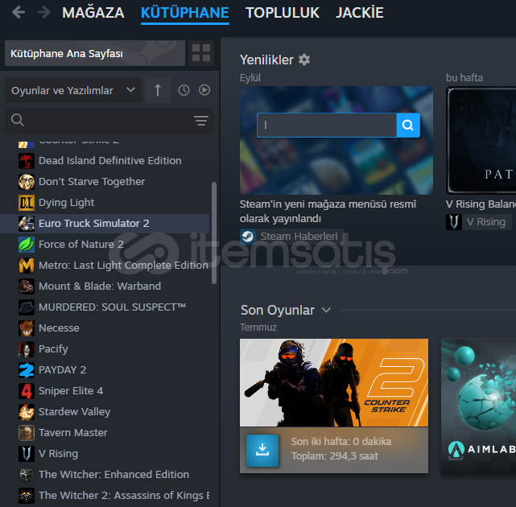Image resolution: width=516 pixels, height=507 pixels.
Task: Click Yenilikler section heading
Action: (x=266, y=60)
